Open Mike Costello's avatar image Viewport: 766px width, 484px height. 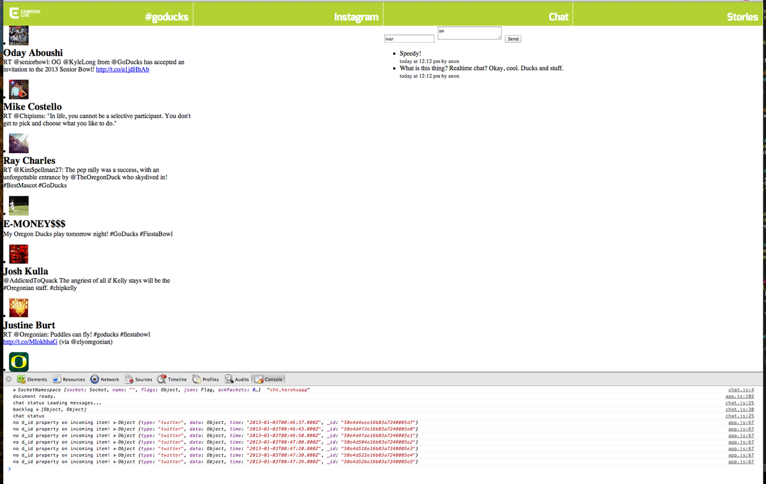pos(19,89)
